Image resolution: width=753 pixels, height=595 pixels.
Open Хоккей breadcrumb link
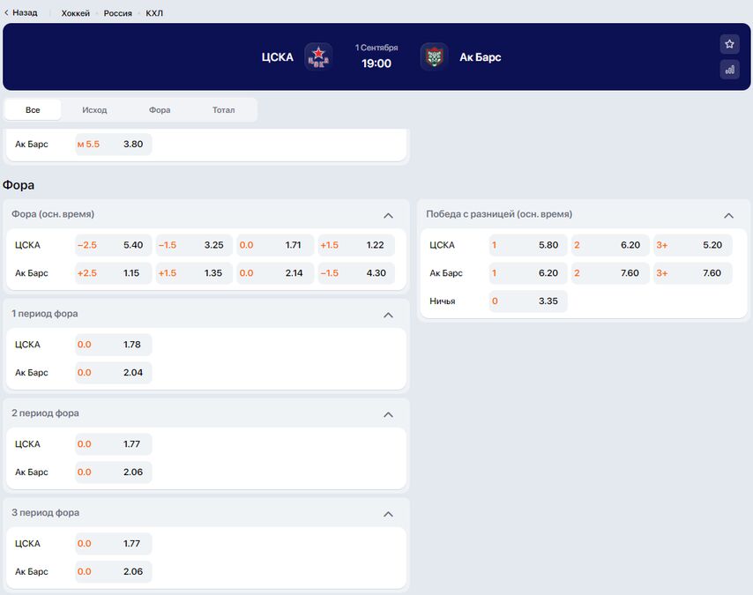pos(76,13)
